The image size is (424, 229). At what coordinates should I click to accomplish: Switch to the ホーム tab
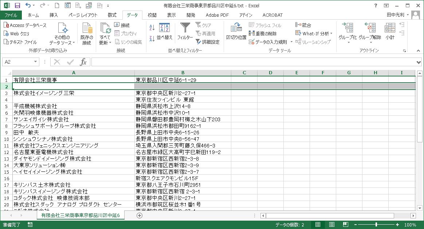pos(33,15)
